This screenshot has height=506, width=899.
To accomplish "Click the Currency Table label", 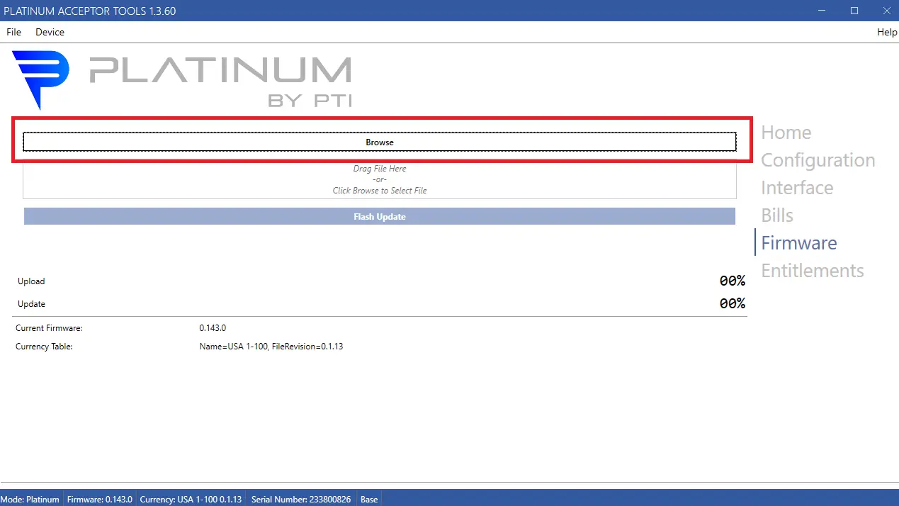I will (x=44, y=347).
